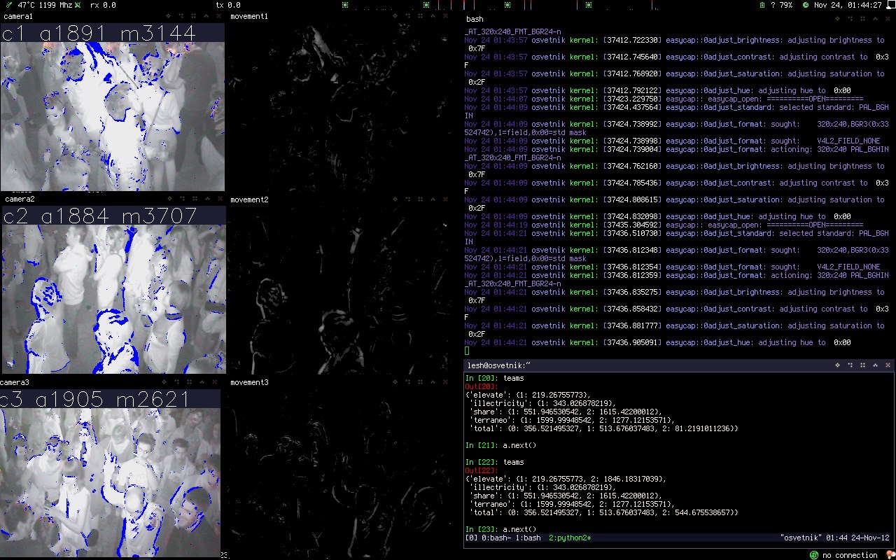The height and width of the screenshot is (560, 896).
Task: Click the 'no connection' status text
Action: tap(850, 555)
